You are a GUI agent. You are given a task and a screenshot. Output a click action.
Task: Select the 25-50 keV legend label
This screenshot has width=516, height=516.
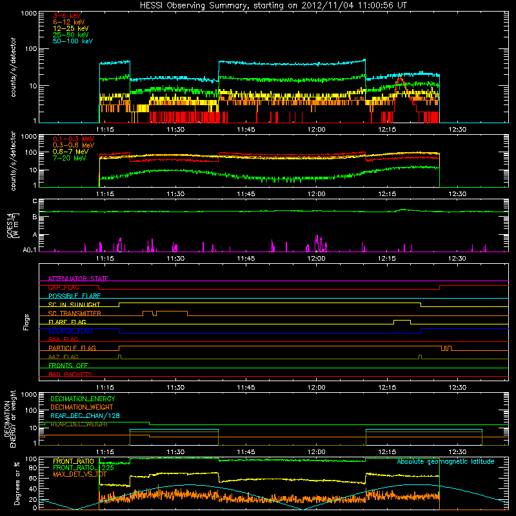pos(71,35)
